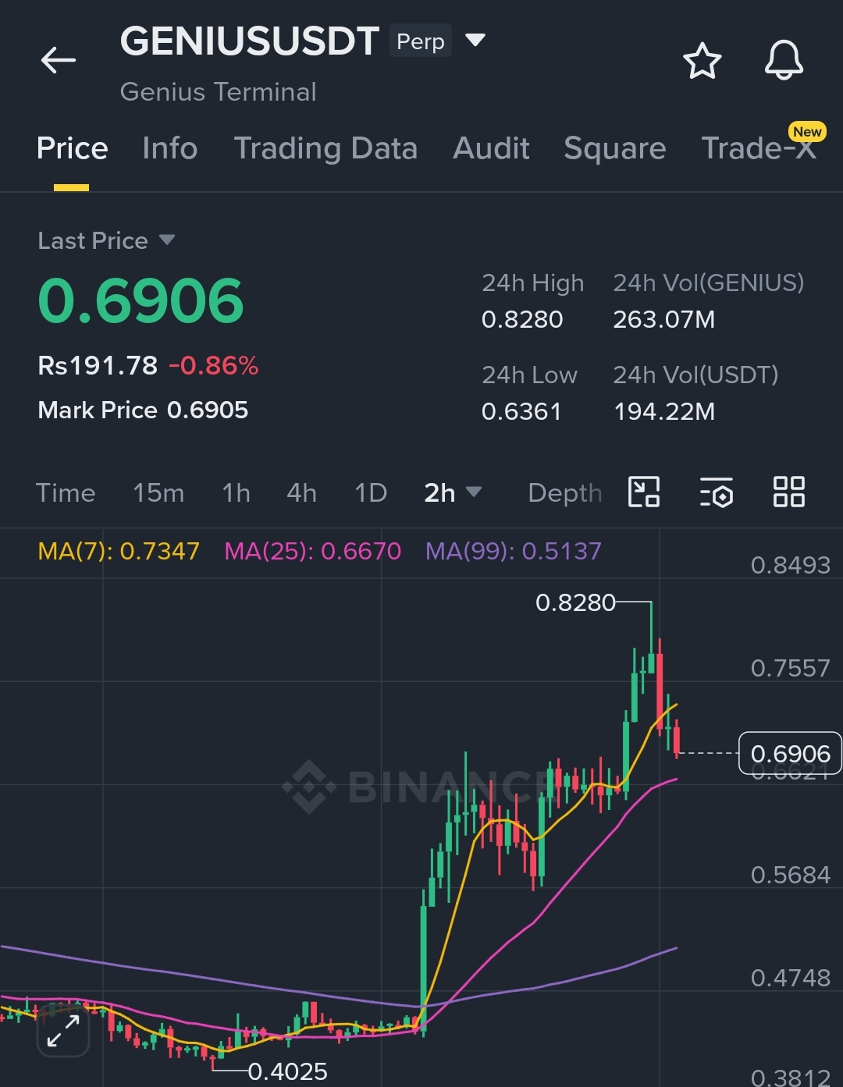Image resolution: width=843 pixels, height=1087 pixels.
Task: Expand the Last Price type dropdown
Action: tap(167, 240)
